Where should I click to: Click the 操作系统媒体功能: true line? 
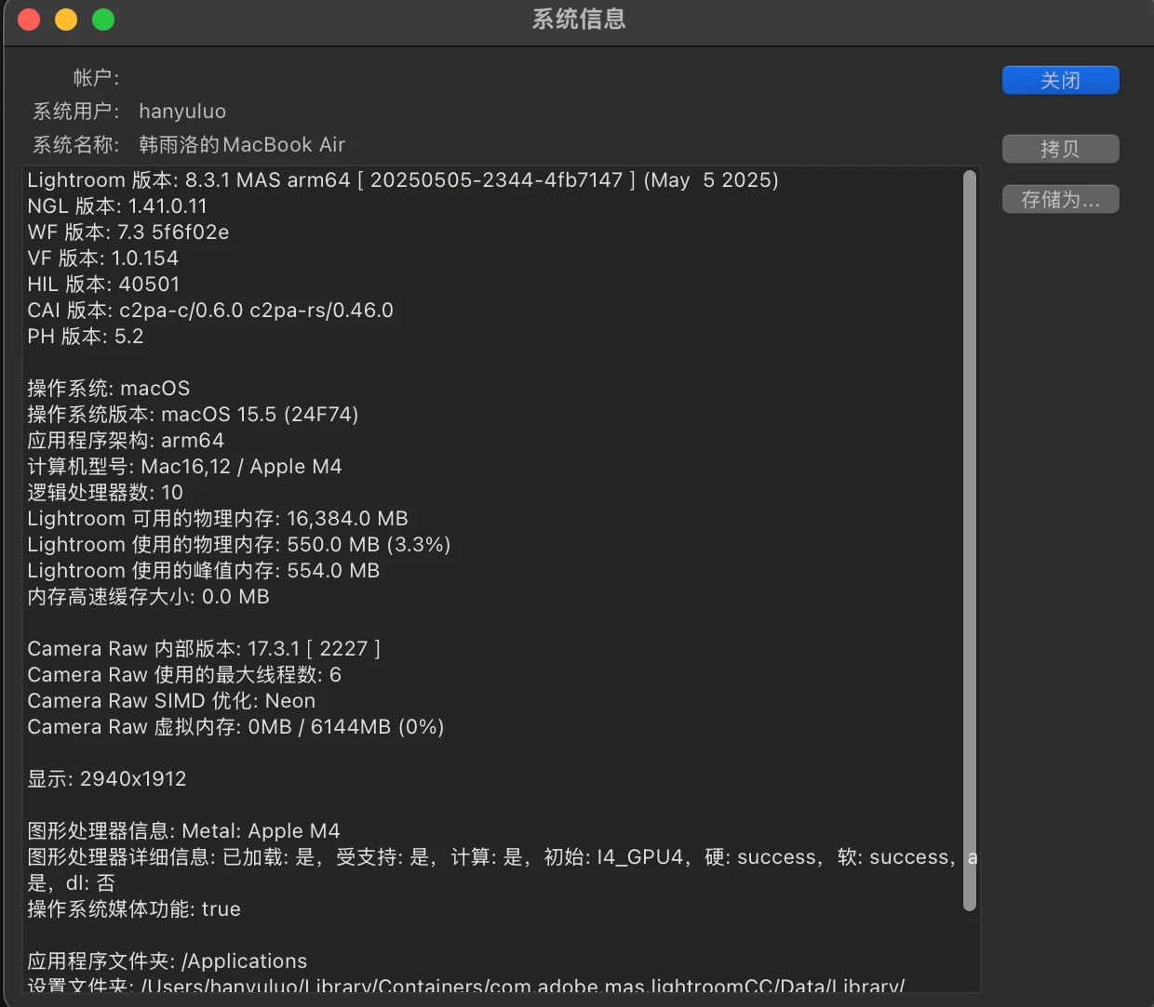(134, 909)
